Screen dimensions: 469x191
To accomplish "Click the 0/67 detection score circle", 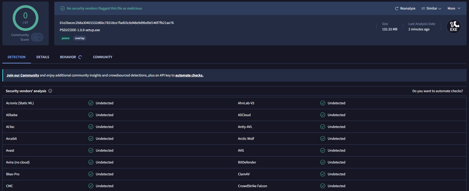I will pyautogui.click(x=26, y=18).
